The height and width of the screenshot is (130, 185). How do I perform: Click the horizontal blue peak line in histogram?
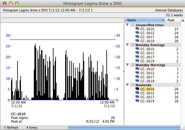[63, 39]
